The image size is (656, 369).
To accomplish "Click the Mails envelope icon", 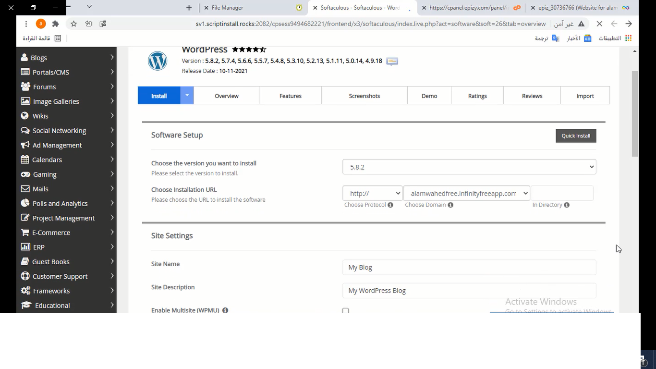I will [25, 188].
